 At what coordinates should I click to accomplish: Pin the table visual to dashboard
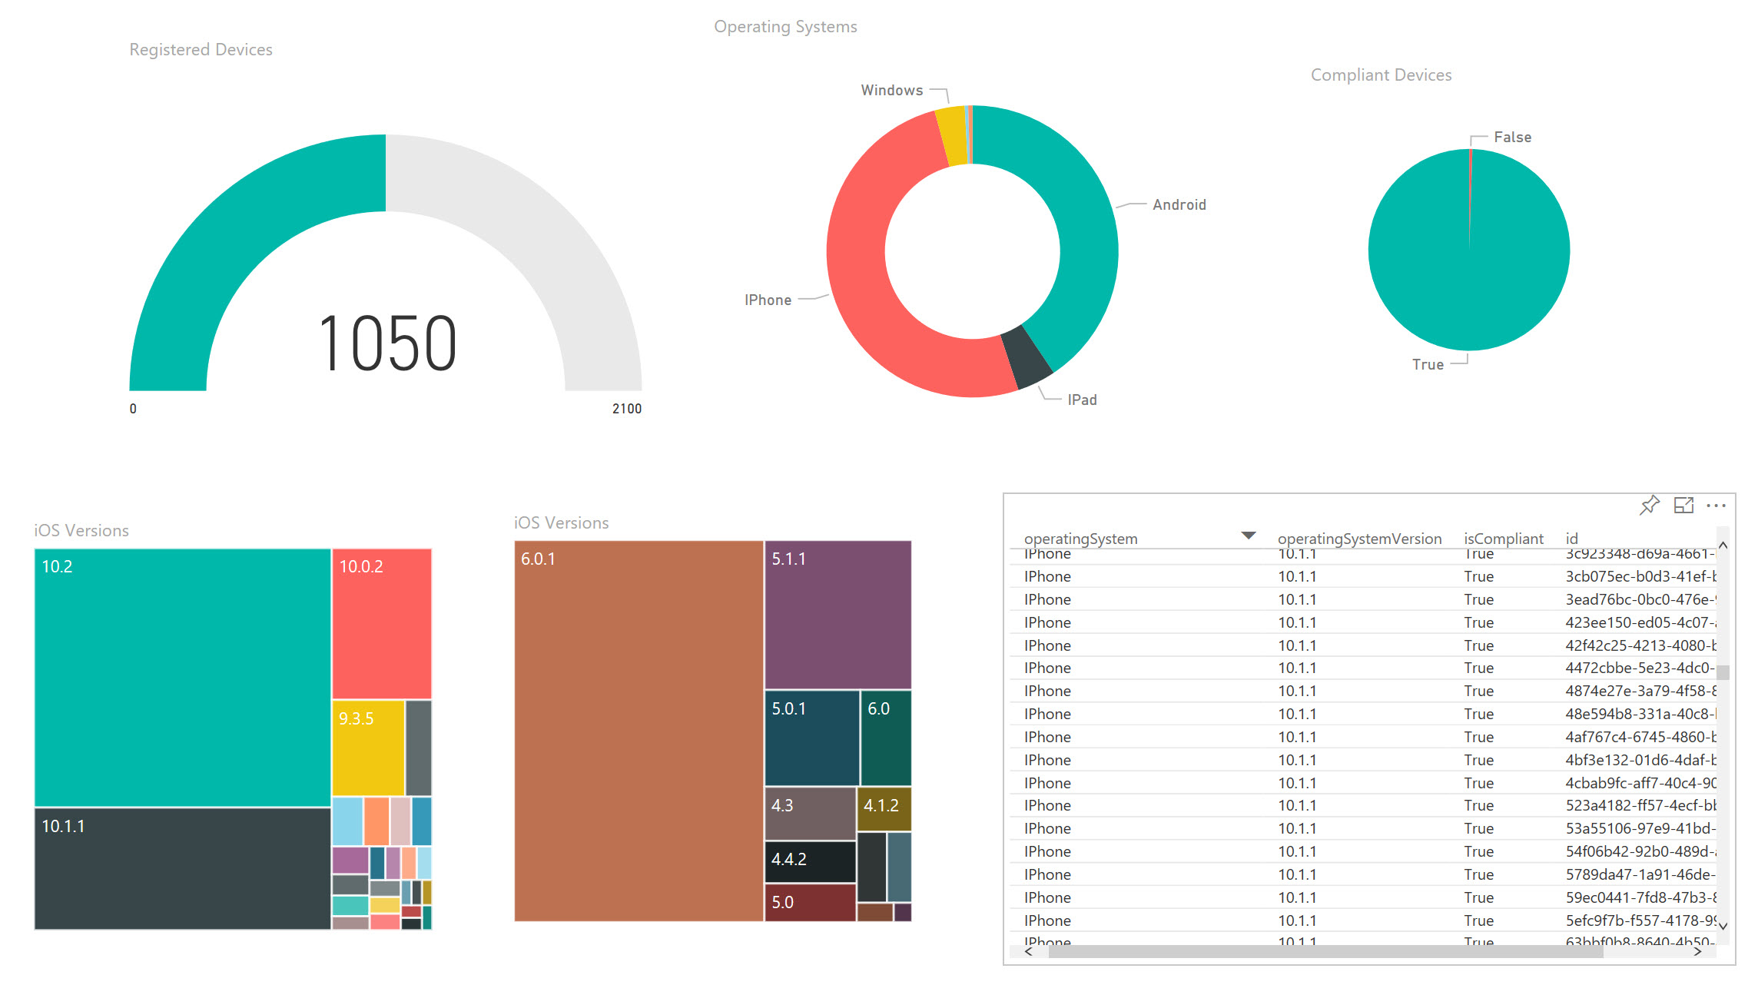[x=1649, y=505]
